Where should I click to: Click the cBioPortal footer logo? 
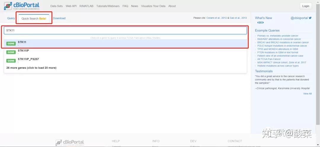[70, 143]
